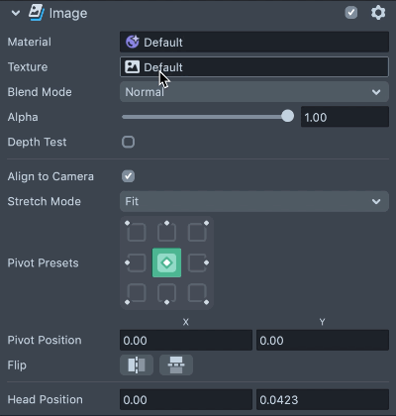Select the center pivot preset
The image size is (396, 416).
click(x=166, y=262)
